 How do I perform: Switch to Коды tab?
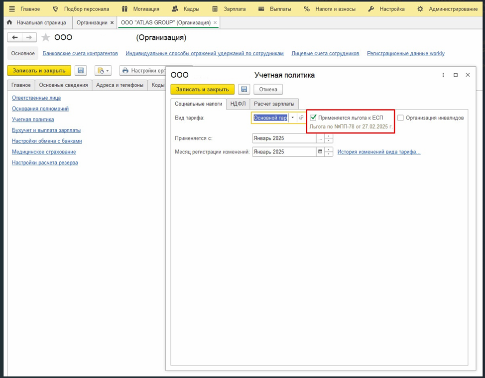point(157,85)
